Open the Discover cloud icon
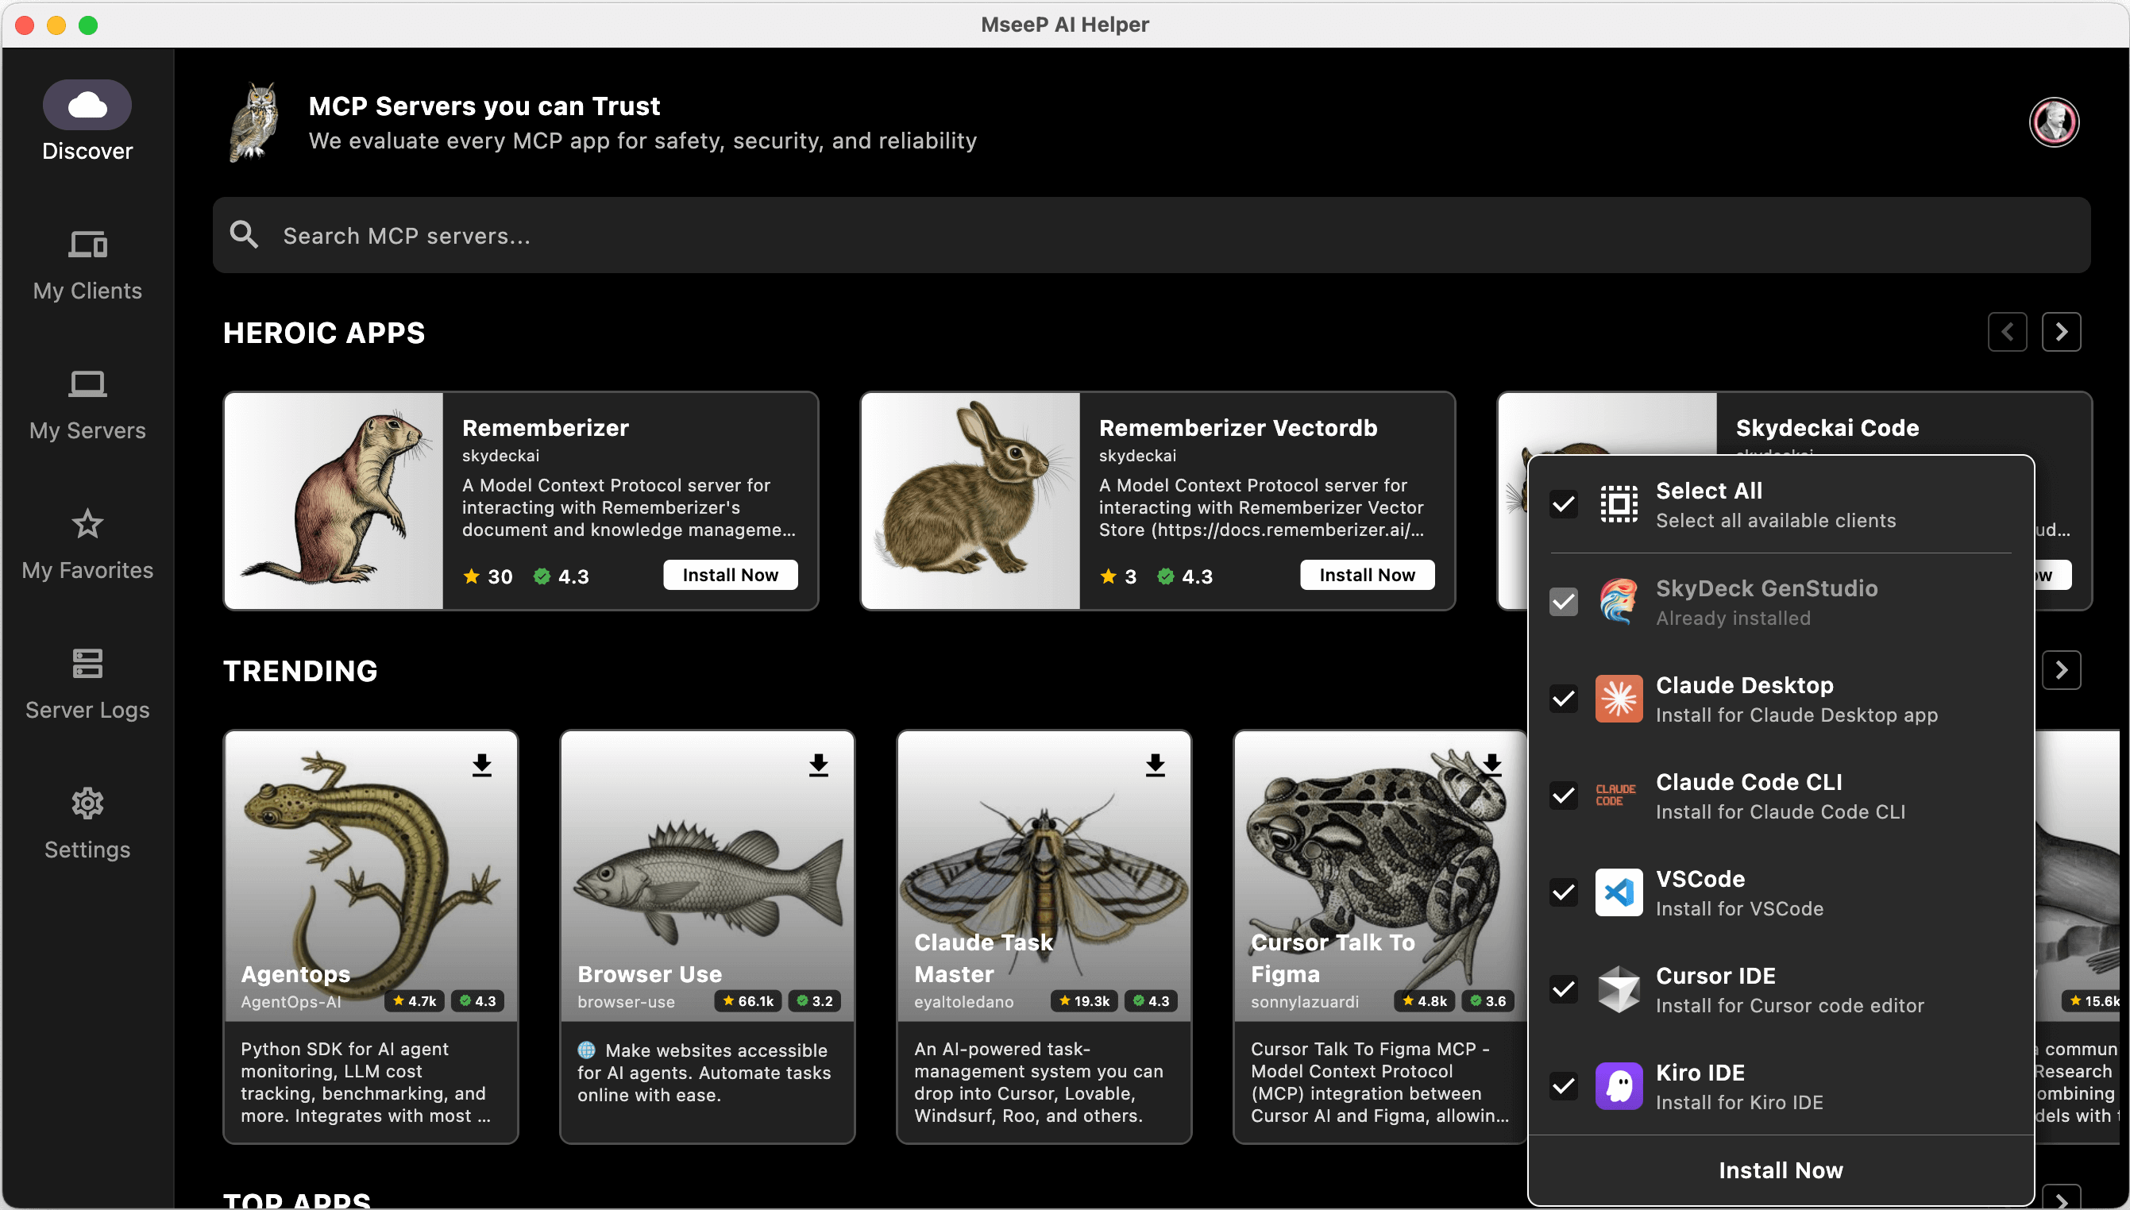 [x=87, y=106]
